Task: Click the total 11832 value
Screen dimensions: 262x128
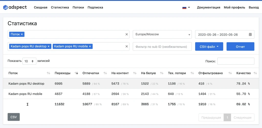Action: point(59,104)
